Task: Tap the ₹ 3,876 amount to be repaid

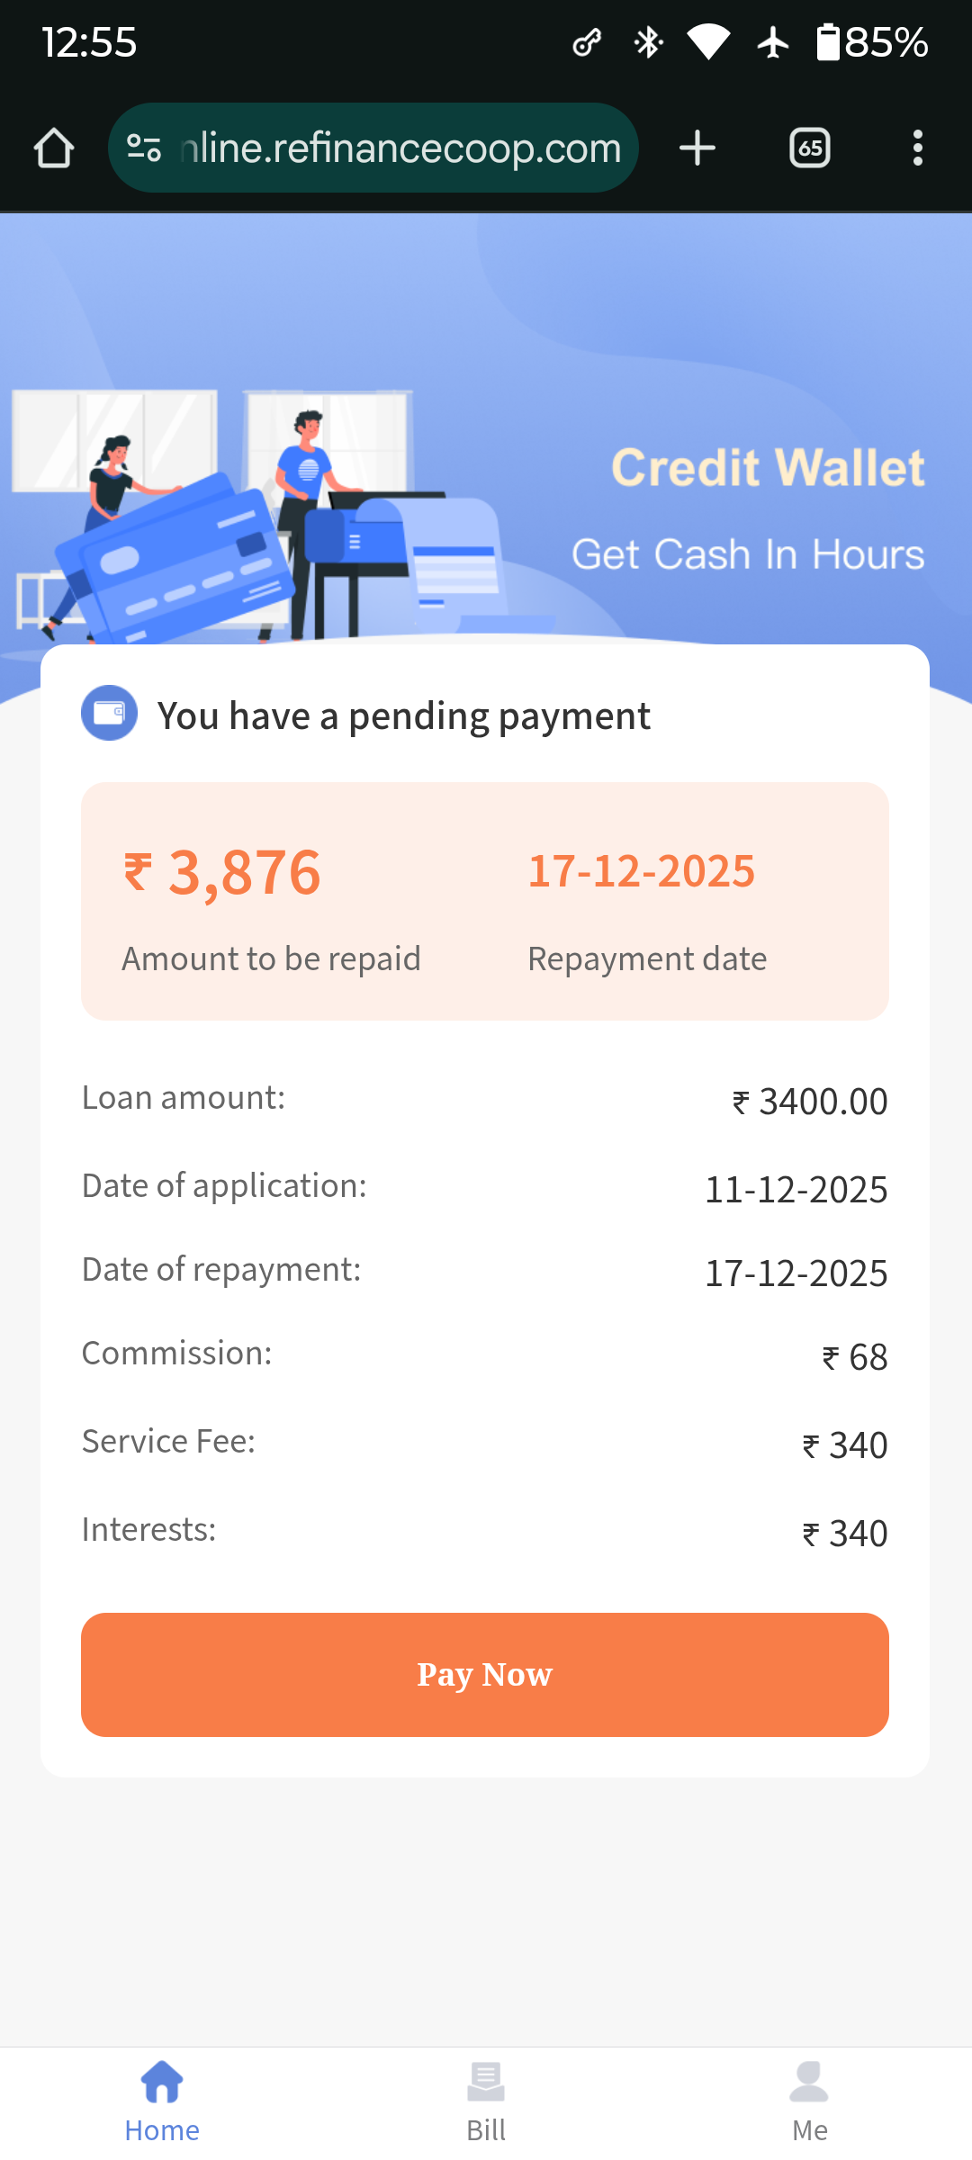Action: [222, 873]
